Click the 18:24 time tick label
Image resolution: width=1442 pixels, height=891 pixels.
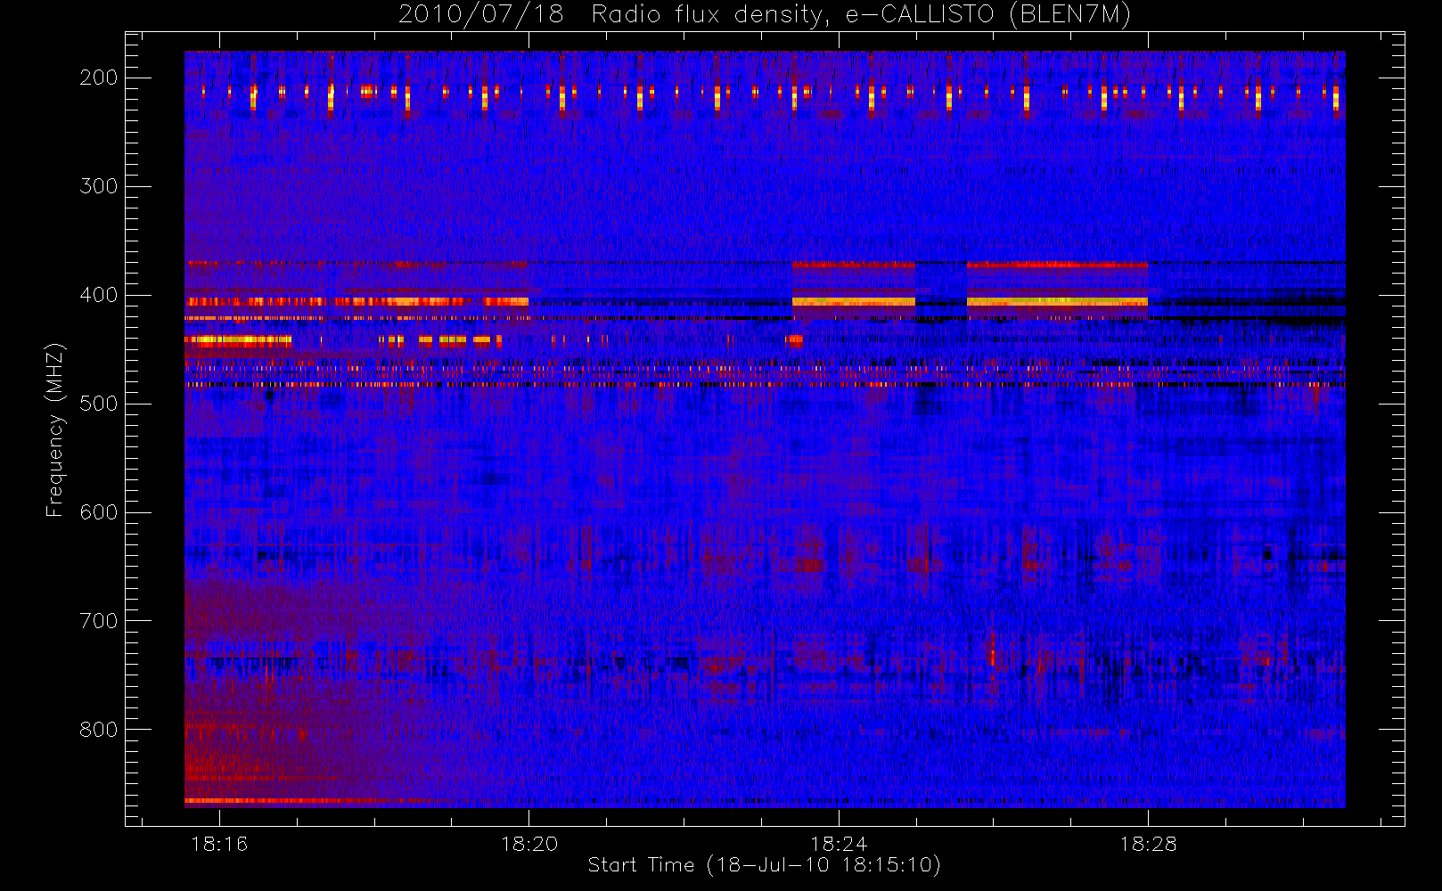[839, 844]
